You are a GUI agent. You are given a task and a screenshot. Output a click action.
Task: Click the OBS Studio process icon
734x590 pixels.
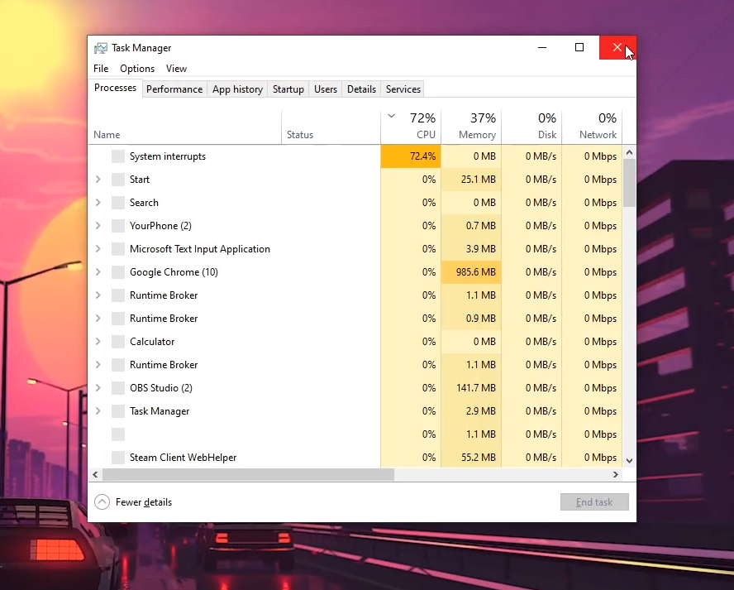(x=118, y=388)
